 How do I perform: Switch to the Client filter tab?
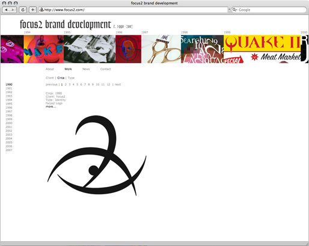[x=50, y=78]
